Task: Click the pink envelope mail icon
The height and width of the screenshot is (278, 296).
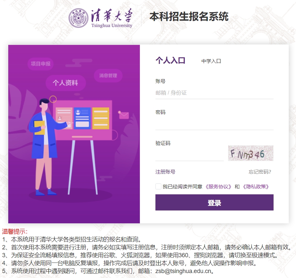Action: point(124,115)
